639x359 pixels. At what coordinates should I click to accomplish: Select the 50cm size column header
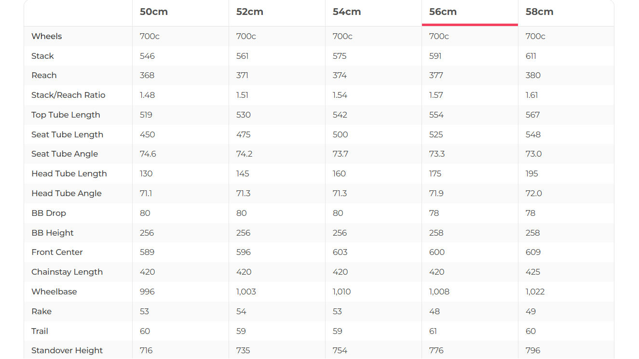tap(154, 12)
